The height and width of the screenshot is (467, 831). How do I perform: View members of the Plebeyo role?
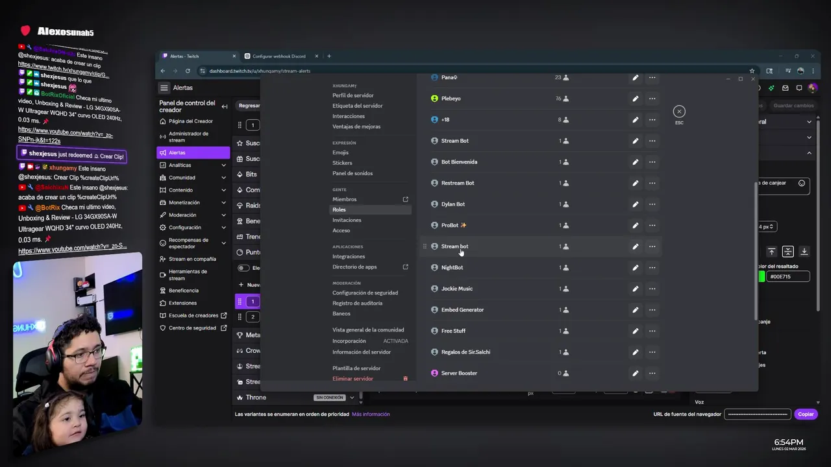point(562,99)
